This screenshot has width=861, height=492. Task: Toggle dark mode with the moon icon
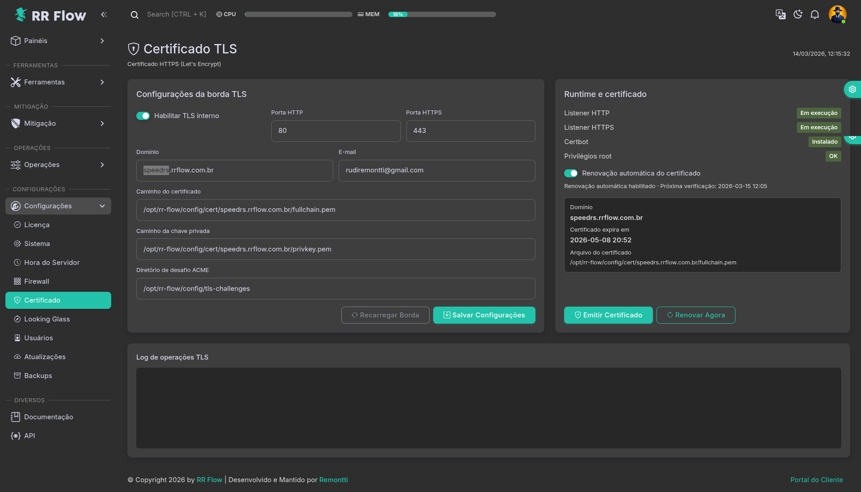(x=798, y=14)
